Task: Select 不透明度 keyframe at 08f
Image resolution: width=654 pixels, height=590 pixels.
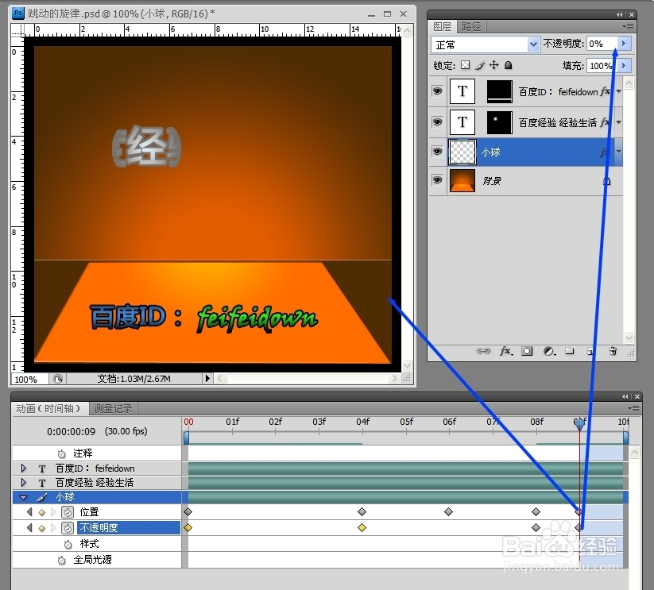Action: [x=536, y=528]
